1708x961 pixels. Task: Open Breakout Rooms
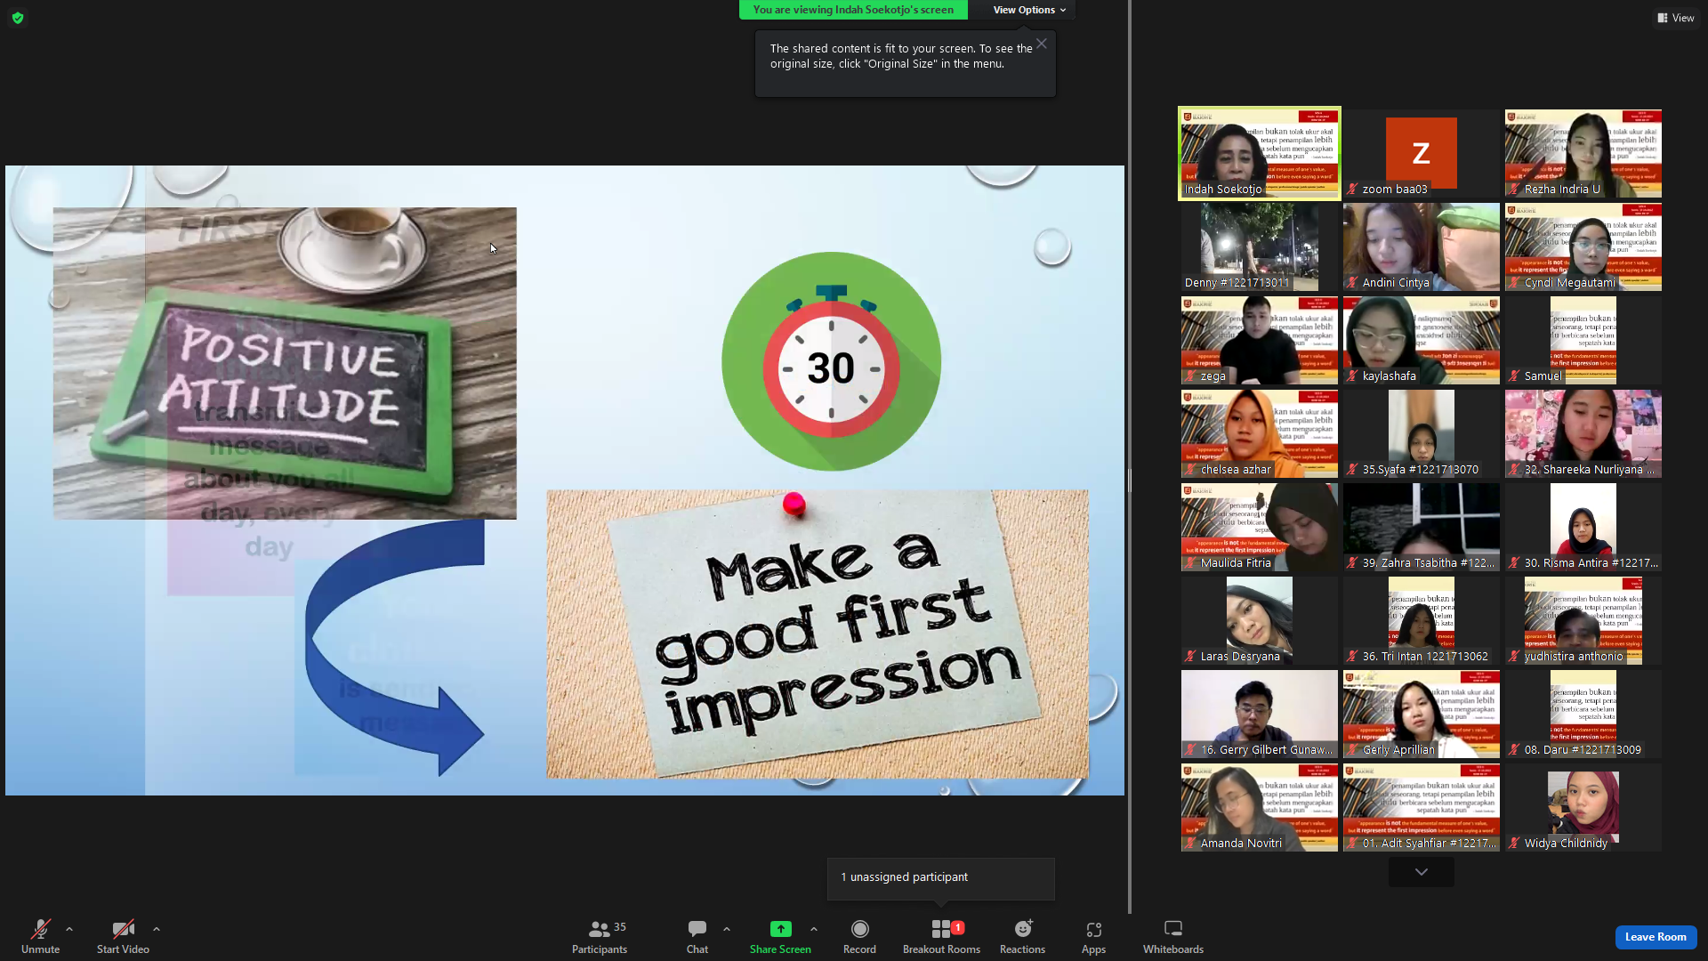(941, 936)
